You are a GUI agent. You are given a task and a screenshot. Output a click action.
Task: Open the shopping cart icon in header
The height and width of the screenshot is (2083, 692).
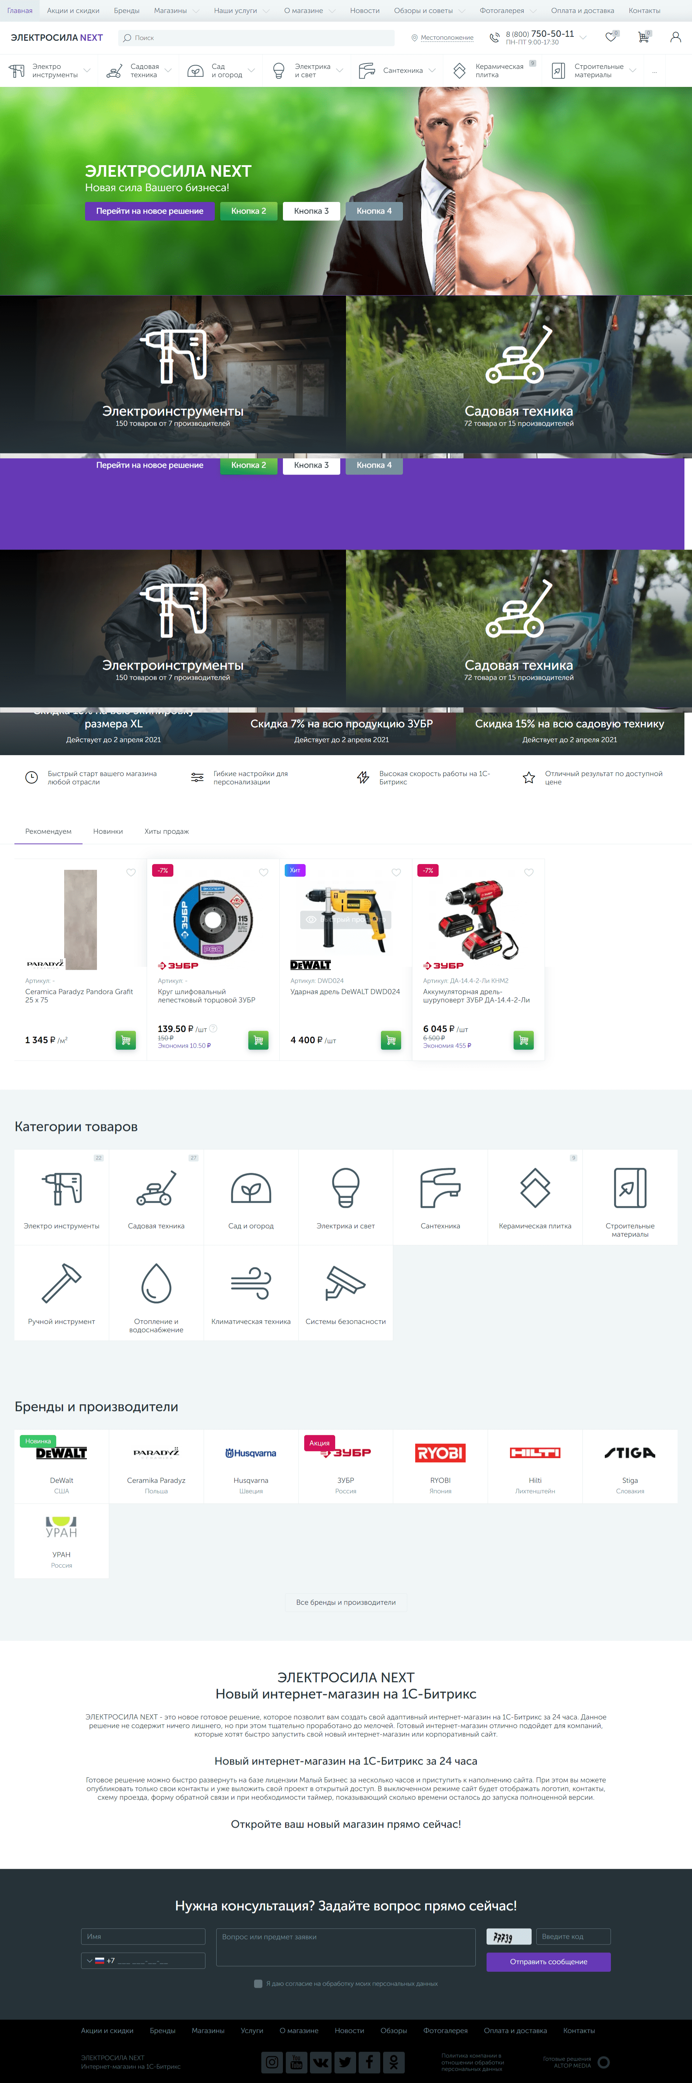[x=643, y=37]
